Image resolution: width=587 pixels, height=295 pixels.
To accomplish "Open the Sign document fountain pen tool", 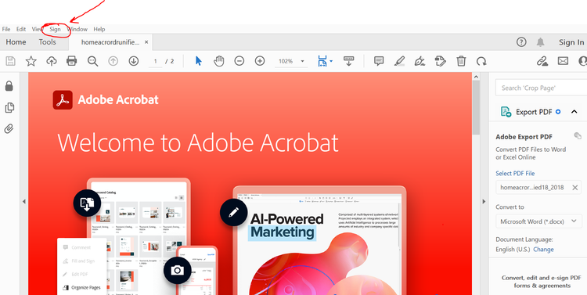I will (x=420, y=61).
